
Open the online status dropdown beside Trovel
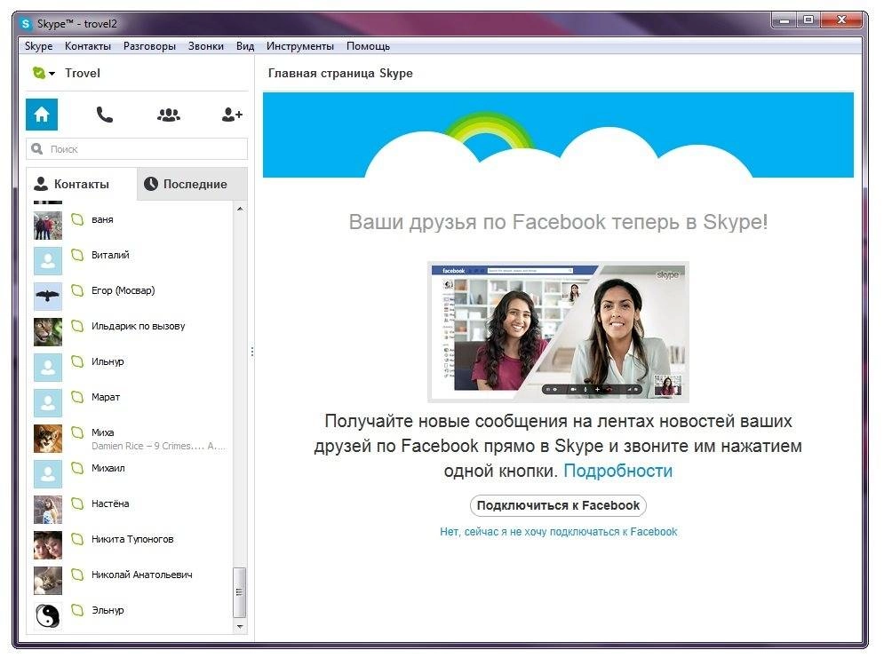[x=44, y=73]
